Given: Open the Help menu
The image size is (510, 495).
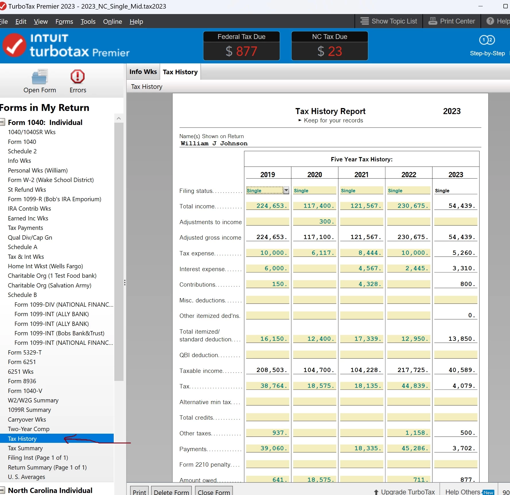Looking at the screenshot, I should (x=136, y=21).
